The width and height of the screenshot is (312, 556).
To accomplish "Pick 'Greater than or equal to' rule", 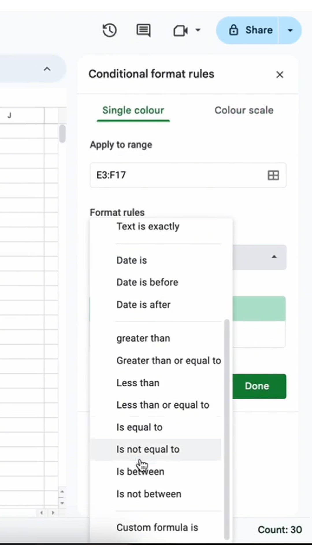I will pos(169,361).
